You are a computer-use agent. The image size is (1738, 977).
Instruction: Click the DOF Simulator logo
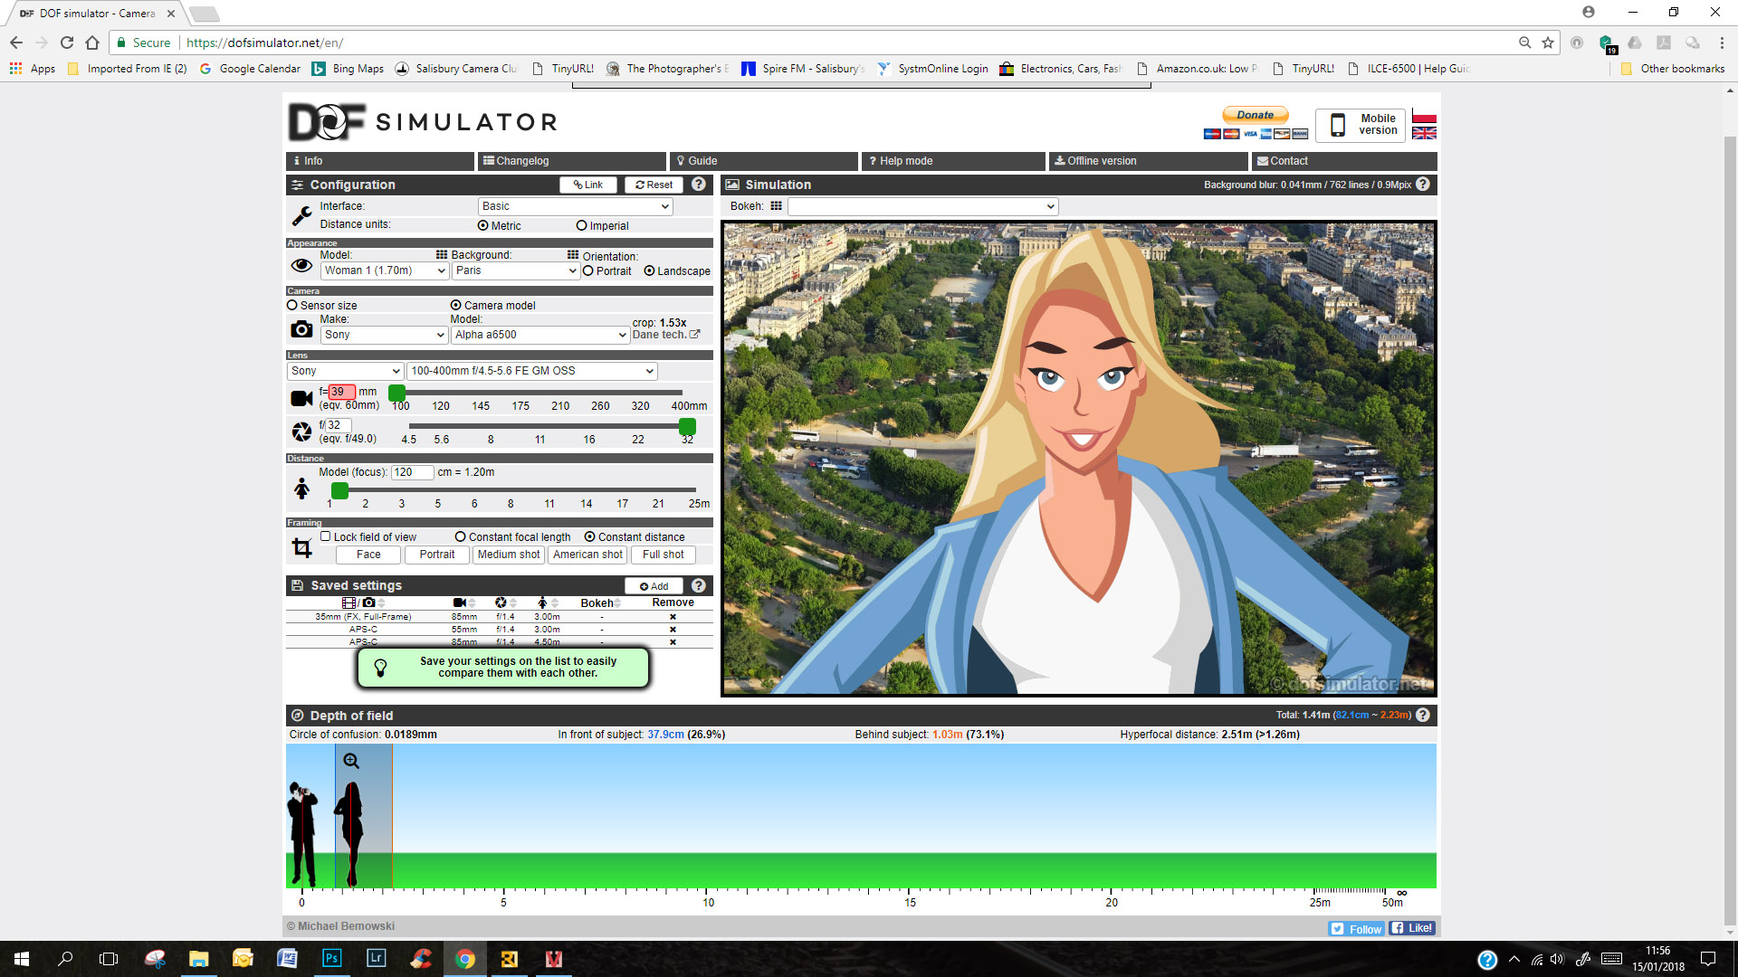point(422,122)
